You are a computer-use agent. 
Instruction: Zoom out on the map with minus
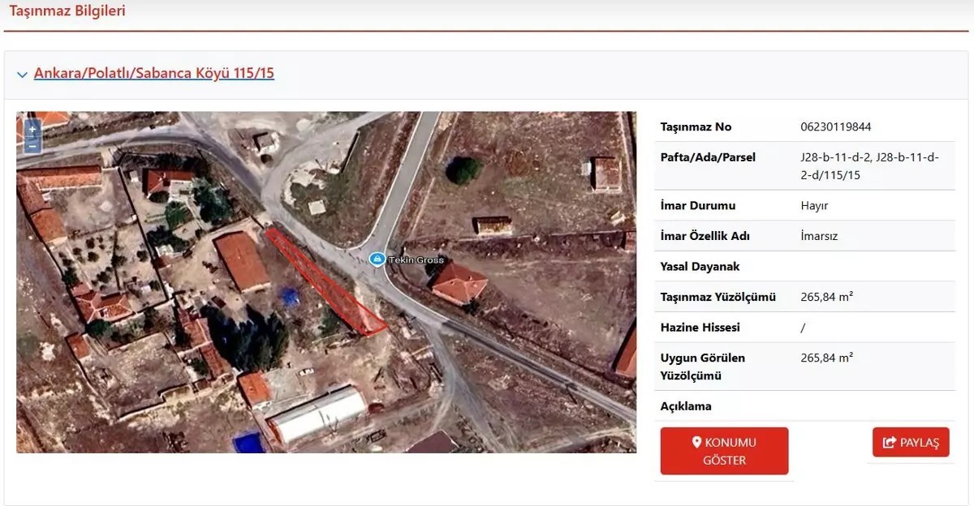(32, 146)
